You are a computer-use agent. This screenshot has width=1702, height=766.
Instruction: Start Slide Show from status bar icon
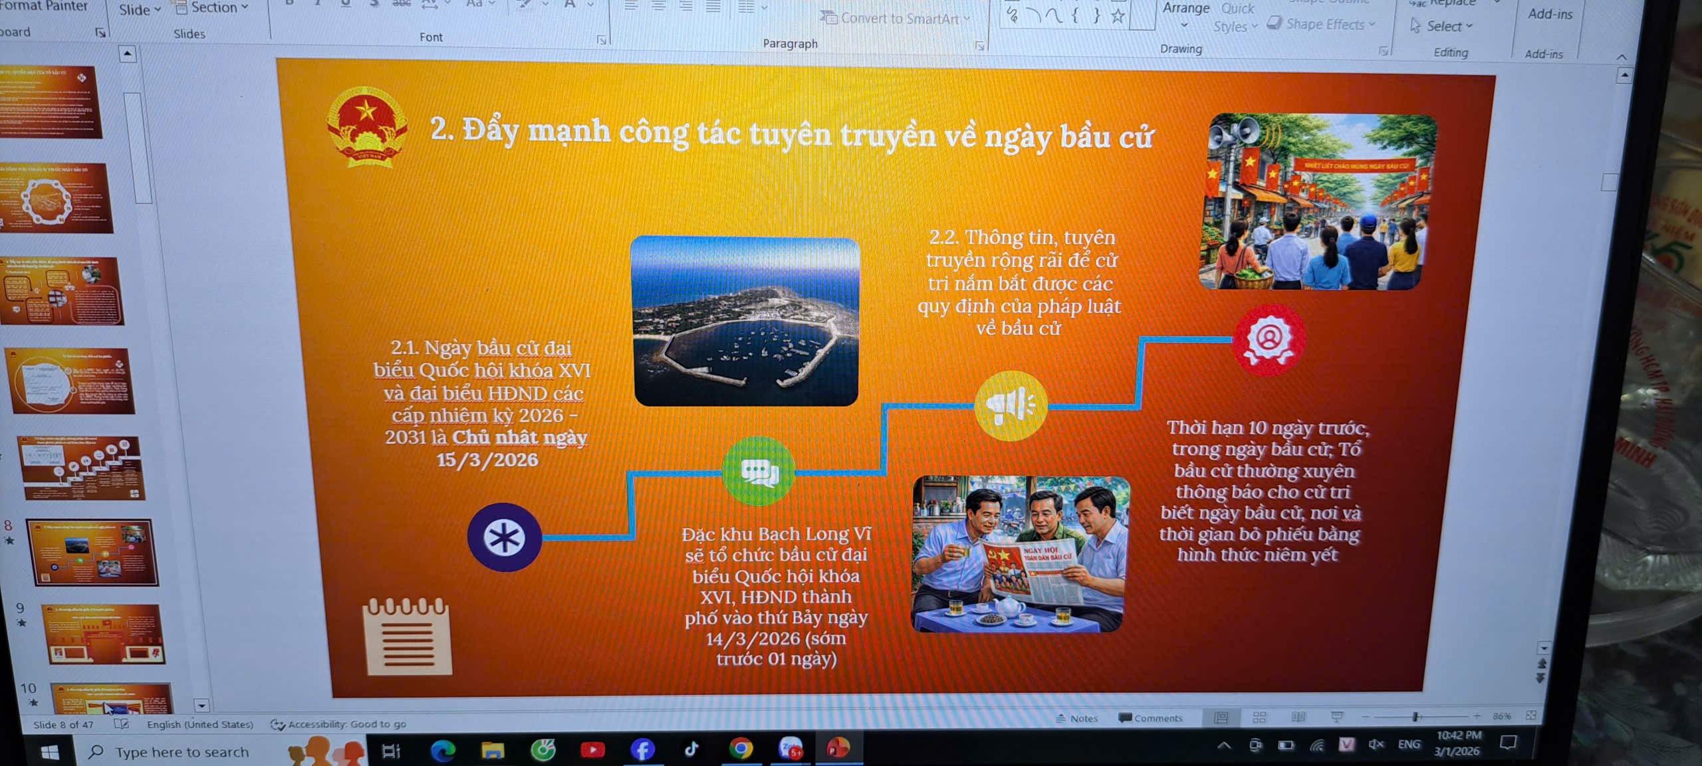click(x=1337, y=716)
